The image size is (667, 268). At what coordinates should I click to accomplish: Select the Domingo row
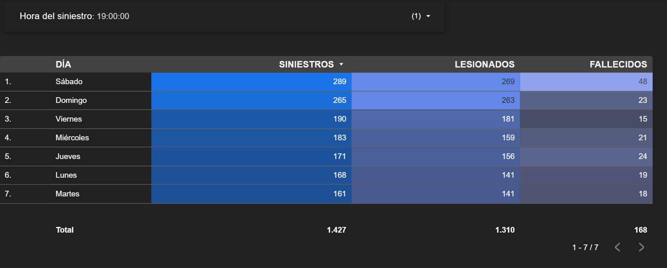pos(326,100)
